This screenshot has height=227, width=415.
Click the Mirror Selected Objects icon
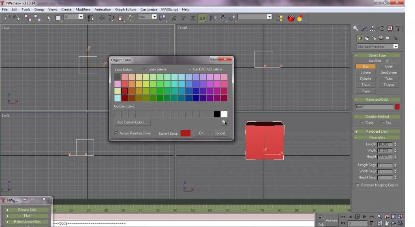coord(213,18)
